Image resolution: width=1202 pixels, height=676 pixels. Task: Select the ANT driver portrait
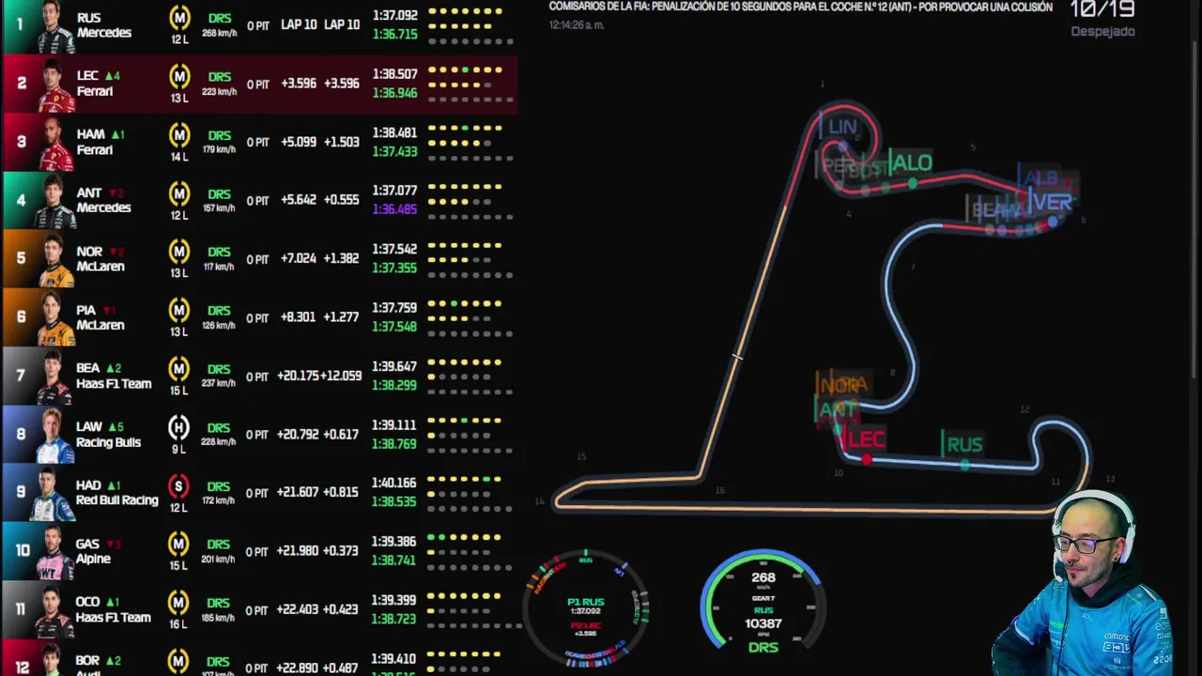coord(54,201)
